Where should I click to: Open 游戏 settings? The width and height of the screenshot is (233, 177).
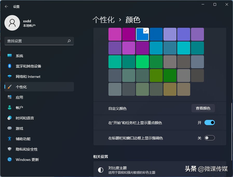pyautogui.click(x=39, y=128)
